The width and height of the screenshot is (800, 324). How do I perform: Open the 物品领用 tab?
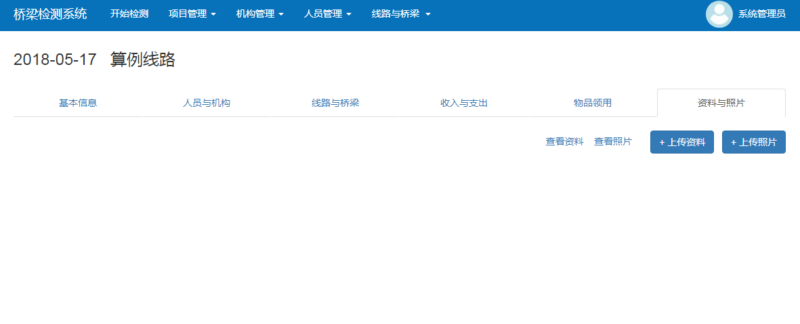pyautogui.click(x=593, y=103)
